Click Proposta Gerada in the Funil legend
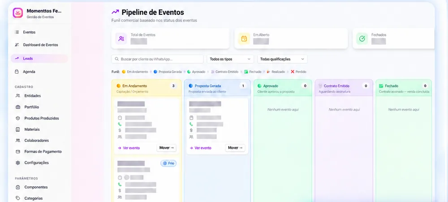Screen dimensions: 448x202 (168, 72)
